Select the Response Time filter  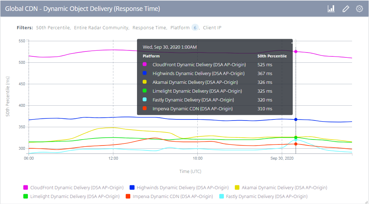click(x=150, y=28)
